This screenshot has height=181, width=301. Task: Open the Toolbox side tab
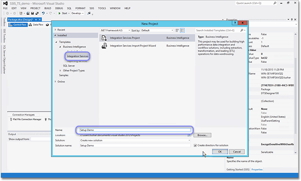coord(4,22)
